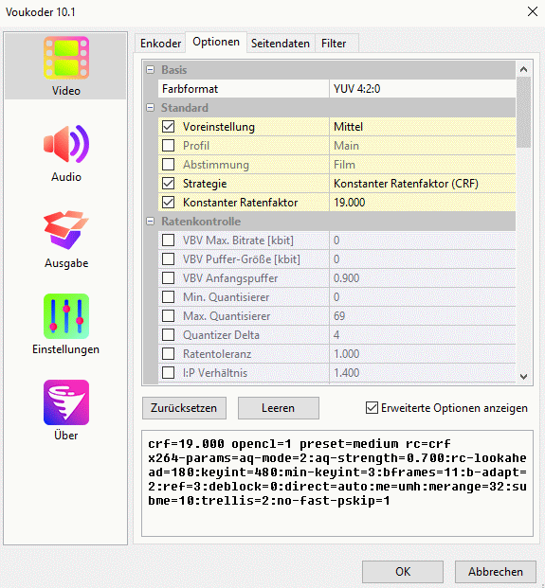Enable I:P Verhältnis checkbox
Screen dimensions: 545x588
(x=168, y=372)
